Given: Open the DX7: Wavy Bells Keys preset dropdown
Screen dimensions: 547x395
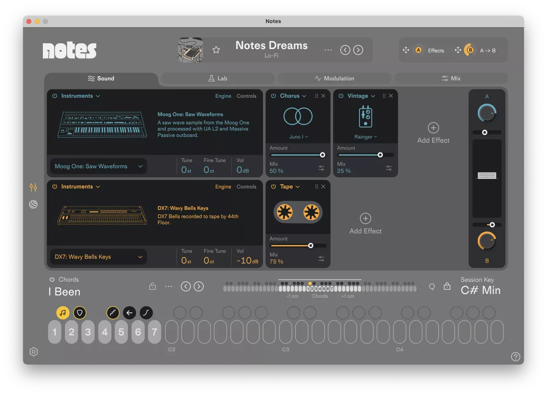Looking at the screenshot, I should tap(98, 256).
